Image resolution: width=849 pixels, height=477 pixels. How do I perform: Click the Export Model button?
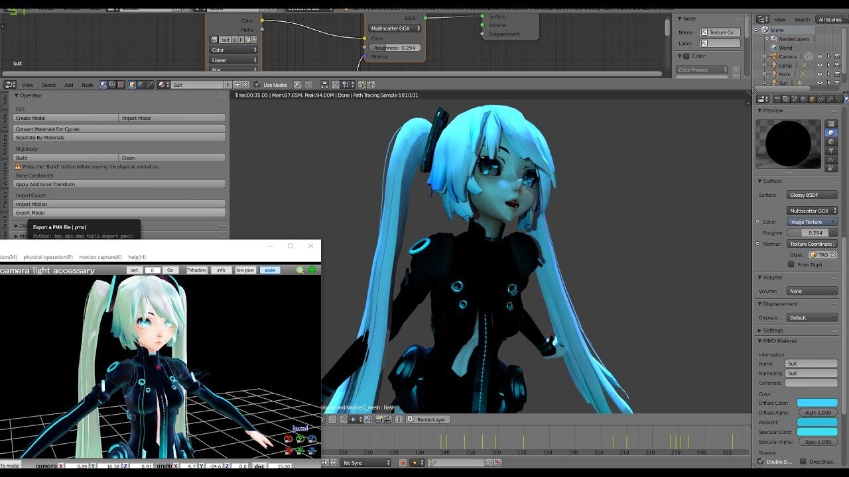click(x=30, y=213)
